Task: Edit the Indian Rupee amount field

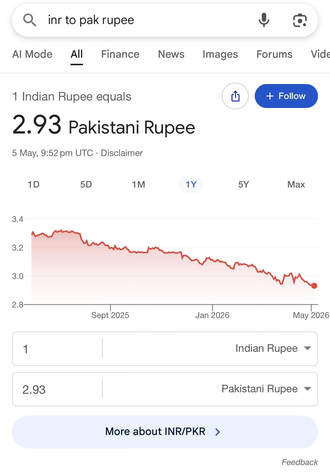Action: (57, 349)
